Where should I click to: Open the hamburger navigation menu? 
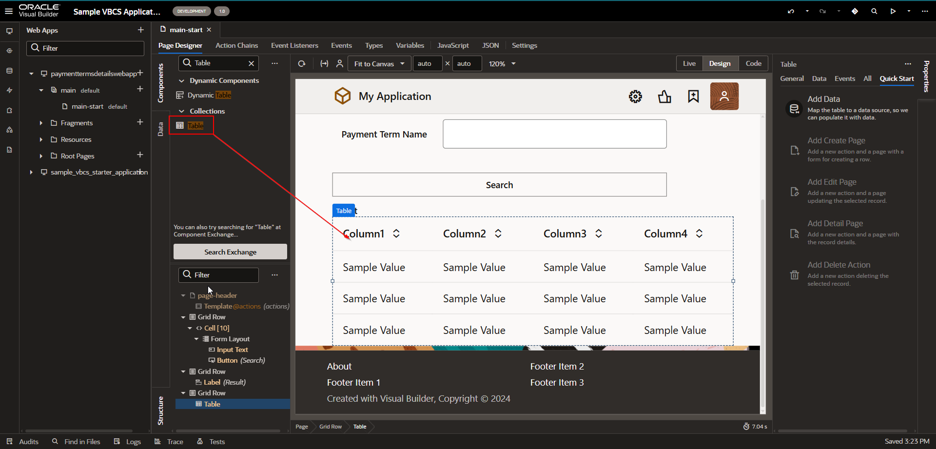(x=9, y=11)
